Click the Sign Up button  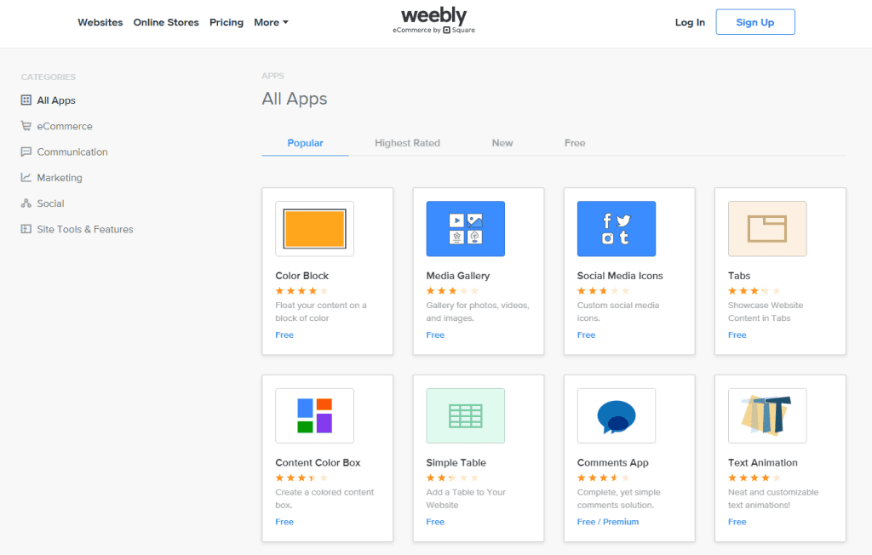[754, 22]
